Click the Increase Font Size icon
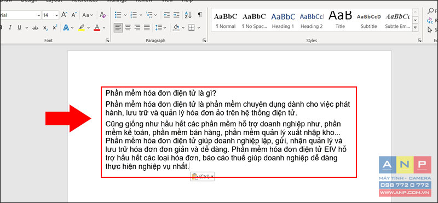438x203 pixels. coord(64,15)
